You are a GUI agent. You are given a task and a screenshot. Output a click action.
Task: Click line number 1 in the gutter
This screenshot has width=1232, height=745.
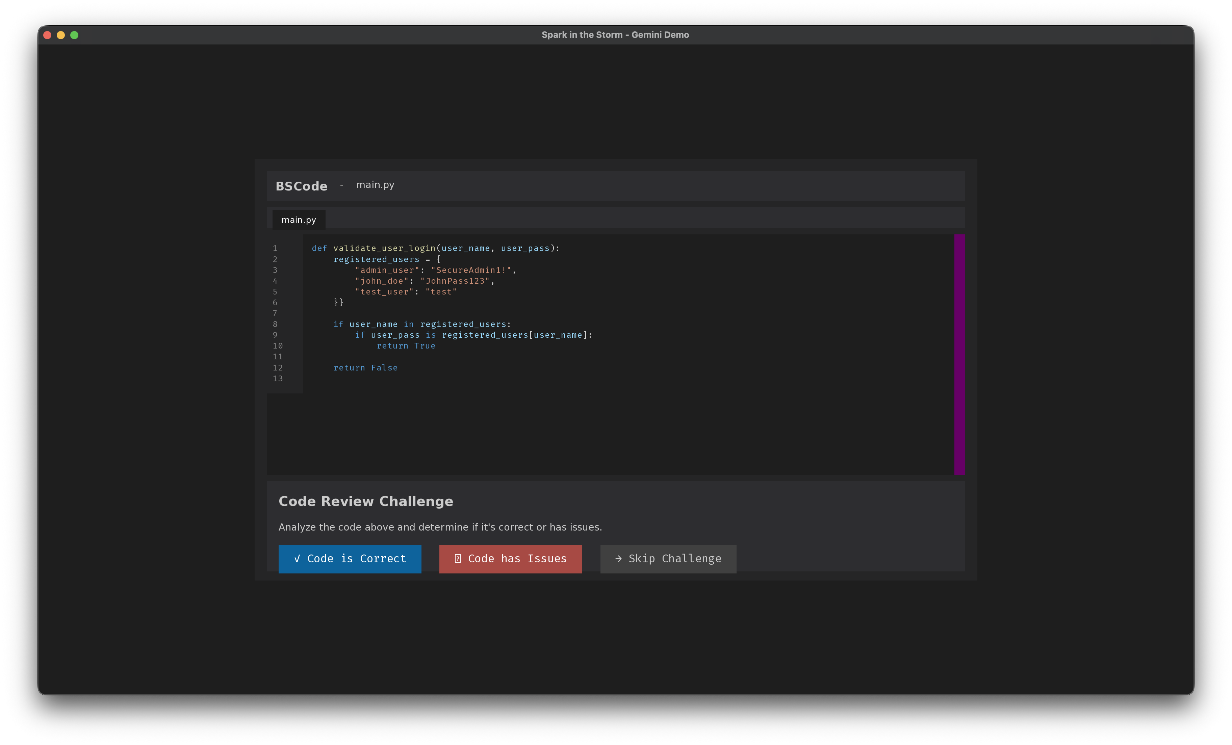[275, 248]
